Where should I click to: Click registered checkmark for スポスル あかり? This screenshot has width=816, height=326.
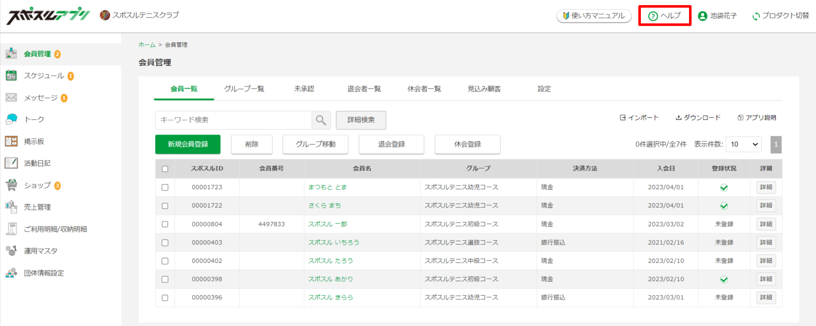point(724,279)
